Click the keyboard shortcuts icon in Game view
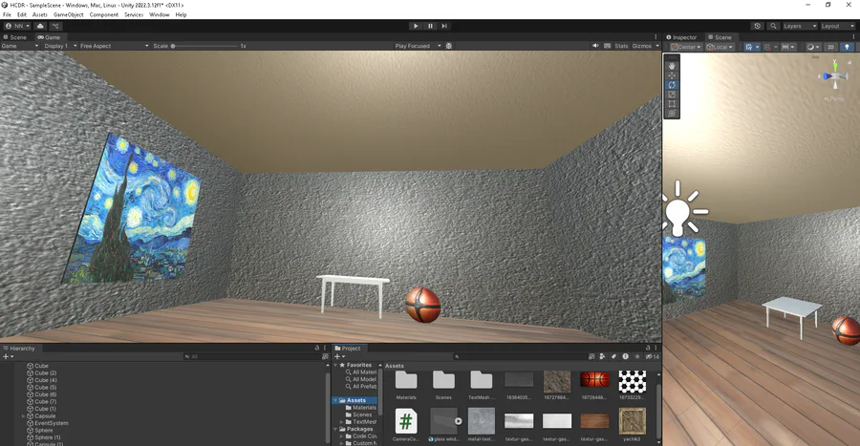This screenshot has height=446, width=860. point(607,46)
